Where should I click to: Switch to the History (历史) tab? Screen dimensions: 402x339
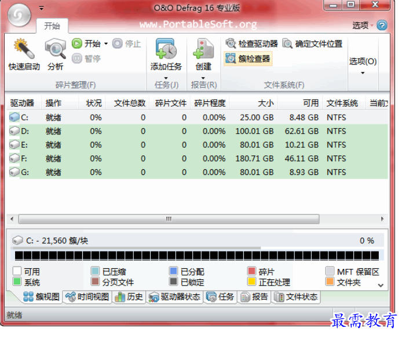tap(129, 297)
